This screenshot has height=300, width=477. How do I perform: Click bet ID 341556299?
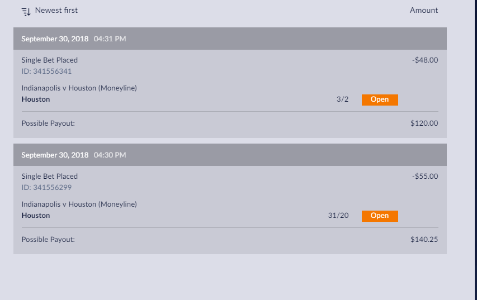pyautogui.click(x=46, y=187)
